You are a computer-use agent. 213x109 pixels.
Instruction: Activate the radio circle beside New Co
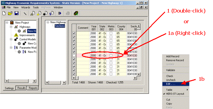pyautogui.click(x=19, y=43)
